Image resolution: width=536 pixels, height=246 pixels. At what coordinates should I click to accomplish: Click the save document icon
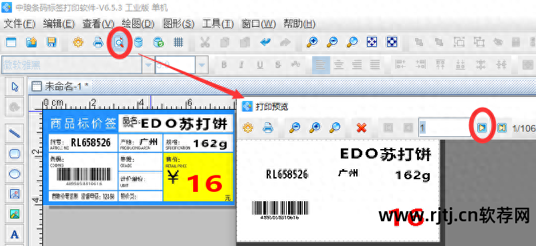[x=51, y=42]
